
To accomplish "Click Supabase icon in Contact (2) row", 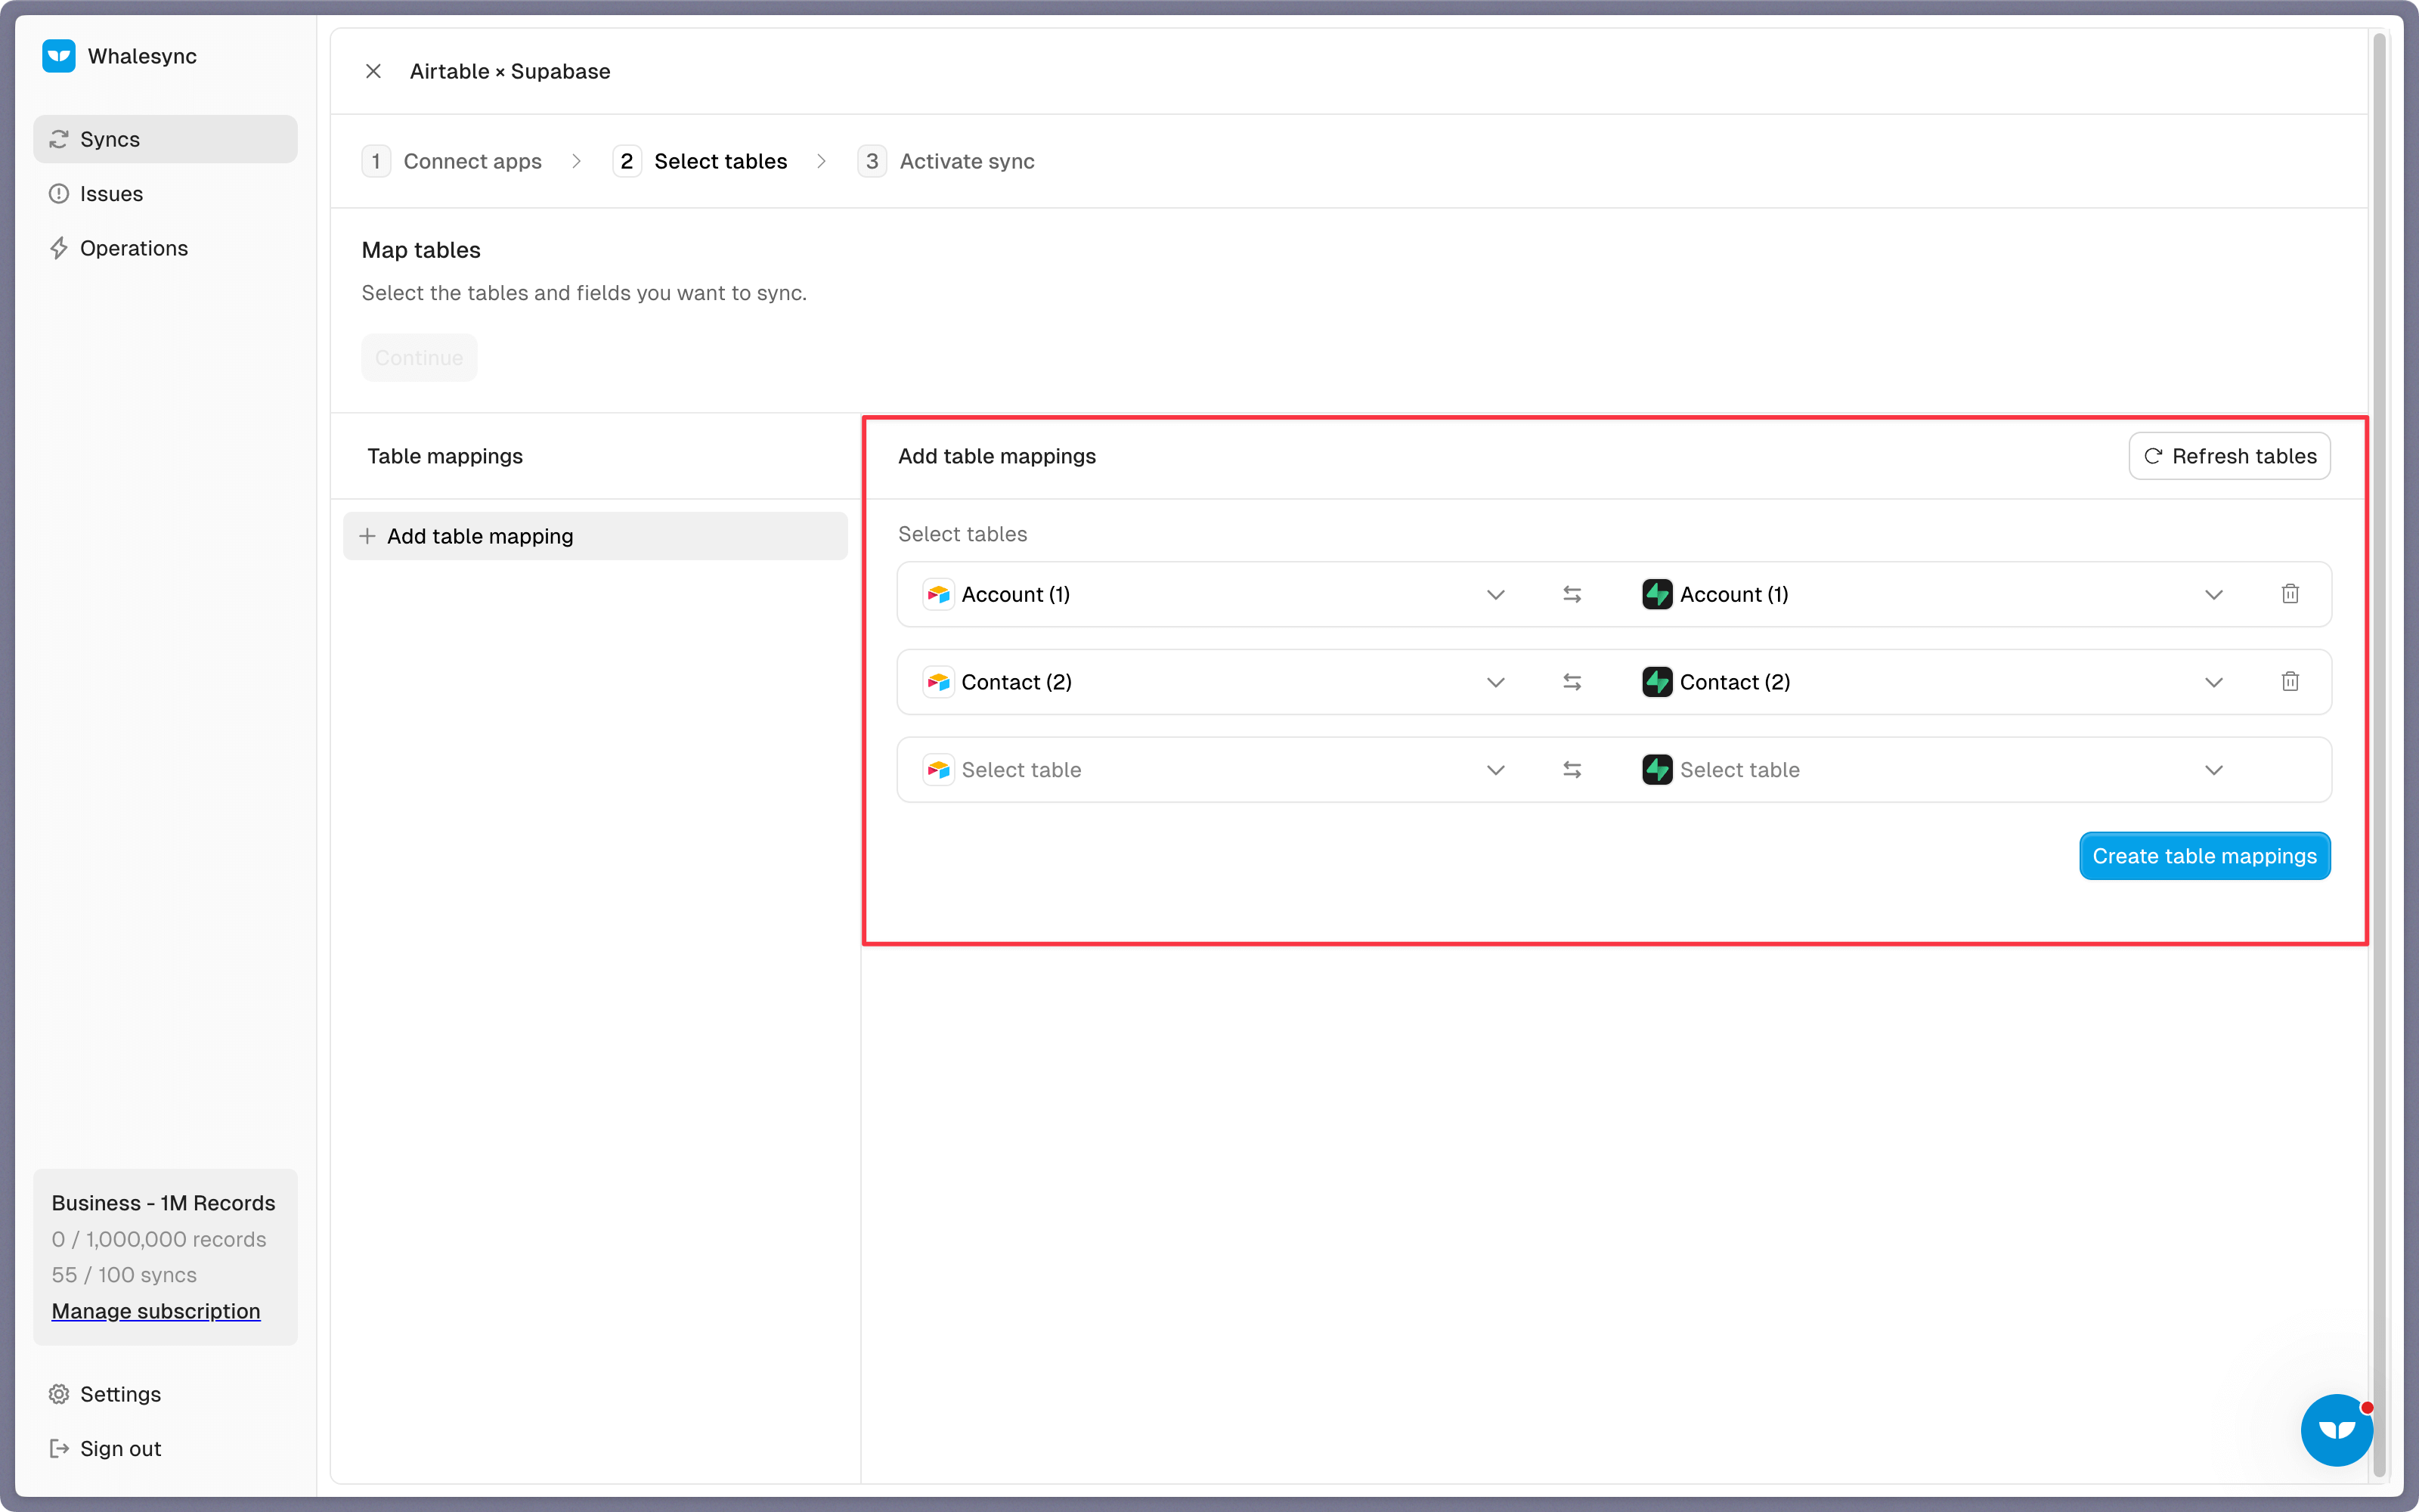I will [1657, 682].
